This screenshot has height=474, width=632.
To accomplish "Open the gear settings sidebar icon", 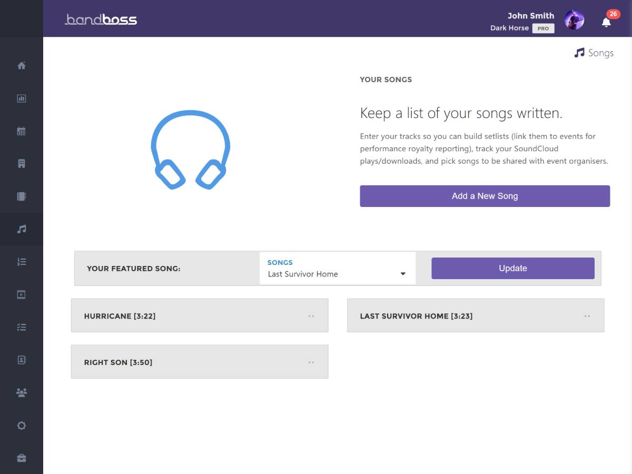I will tap(22, 426).
